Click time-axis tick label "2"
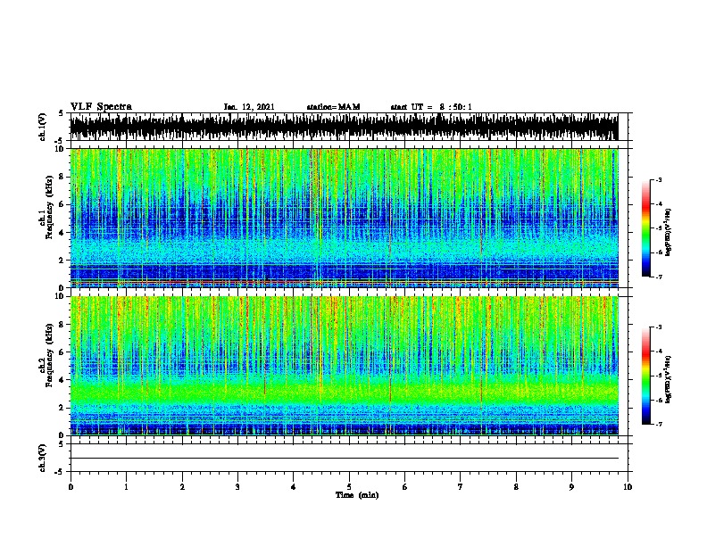The width and height of the screenshot is (707, 546). click(182, 487)
